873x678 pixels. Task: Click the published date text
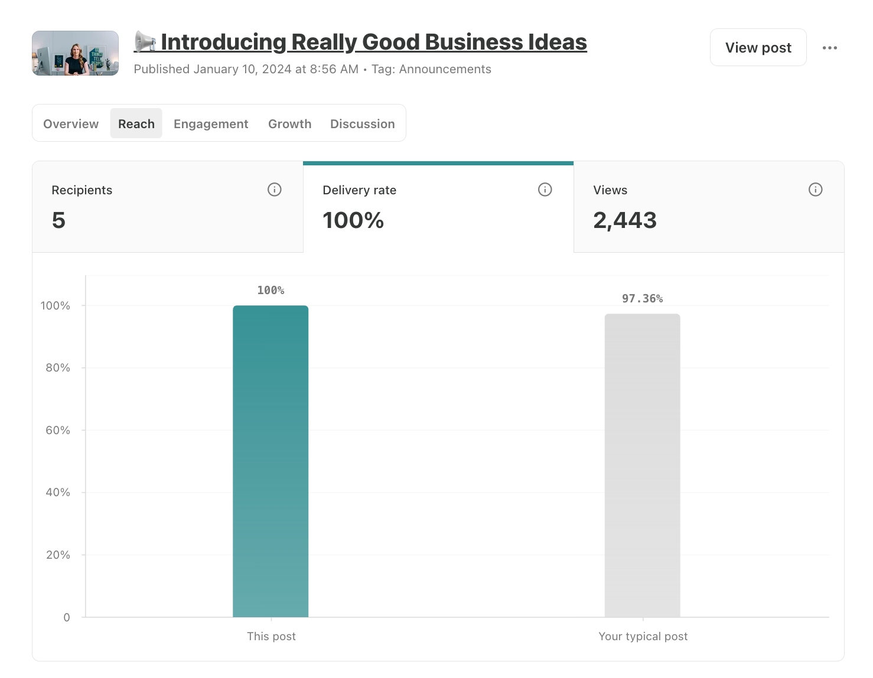point(246,69)
